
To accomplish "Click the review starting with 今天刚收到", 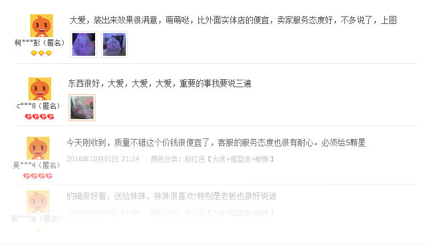I will pos(216,142).
